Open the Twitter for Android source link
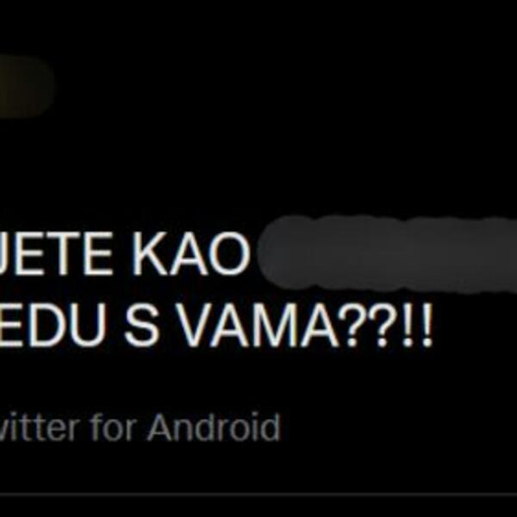Image resolution: width=517 pixels, height=517 pixels. [140, 427]
